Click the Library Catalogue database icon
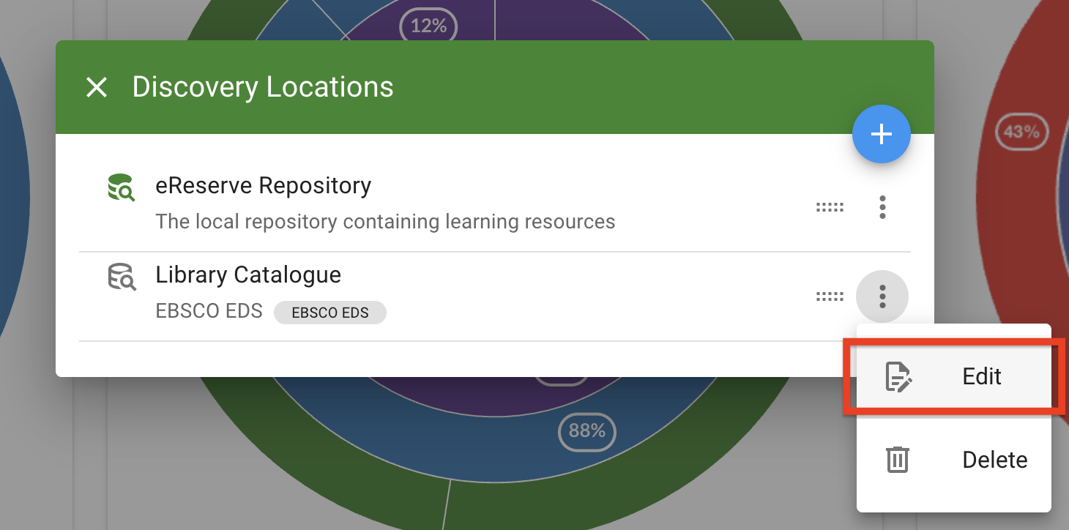This screenshot has width=1069, height=530. [121, 277]
